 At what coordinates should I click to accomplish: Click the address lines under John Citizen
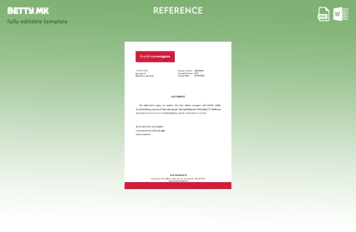tap(144, 75)
